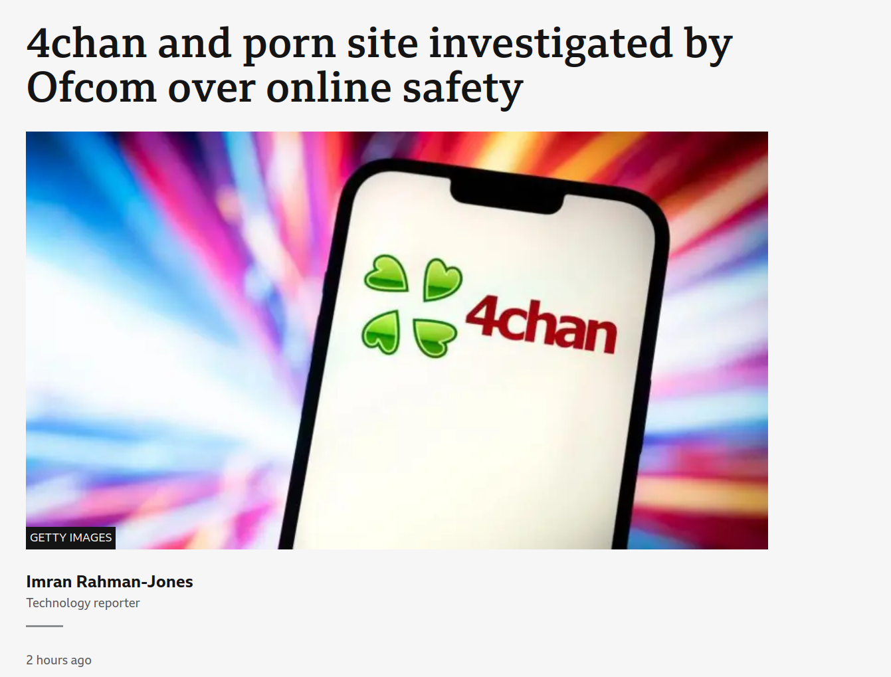The width and height of the screenshot is (891, 677).
Task: Click the grey divider under the byline
Action: [45, 626]
